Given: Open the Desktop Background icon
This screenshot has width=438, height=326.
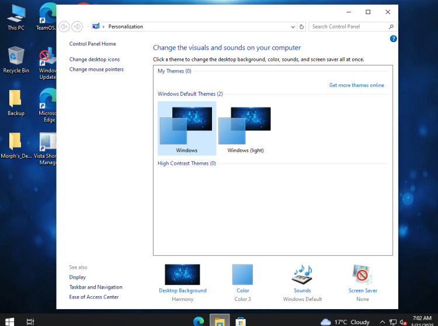Looking at the screenshot, I should 182,275.
